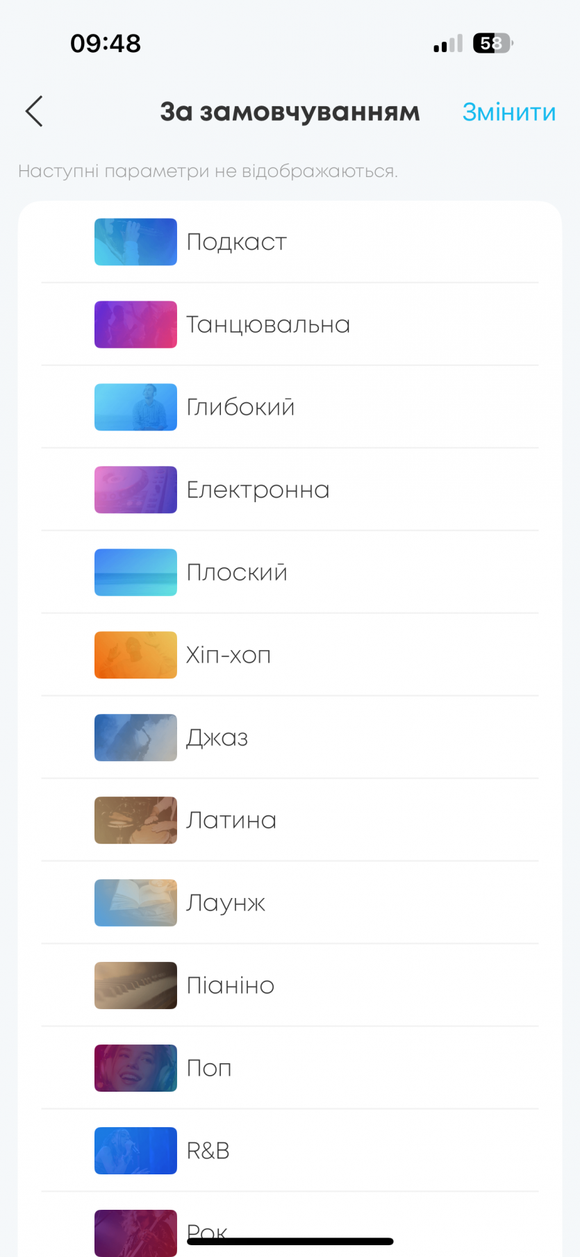Viewport: 580px width, 1257px height.
Task: Tap the Рок preset thumbnail
Action: (135, 1232)
